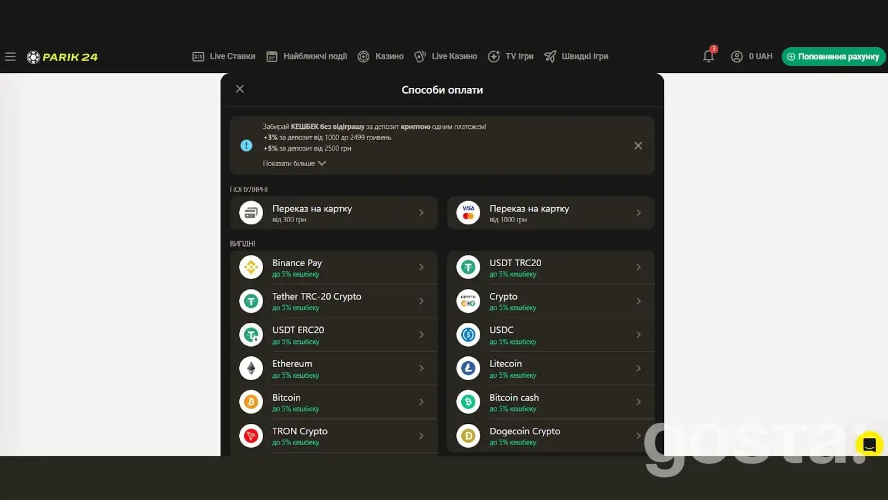Open the user account profile icon
Image resolution: width=888 pixels, height=500 pixels.
(x=736, y=57)
